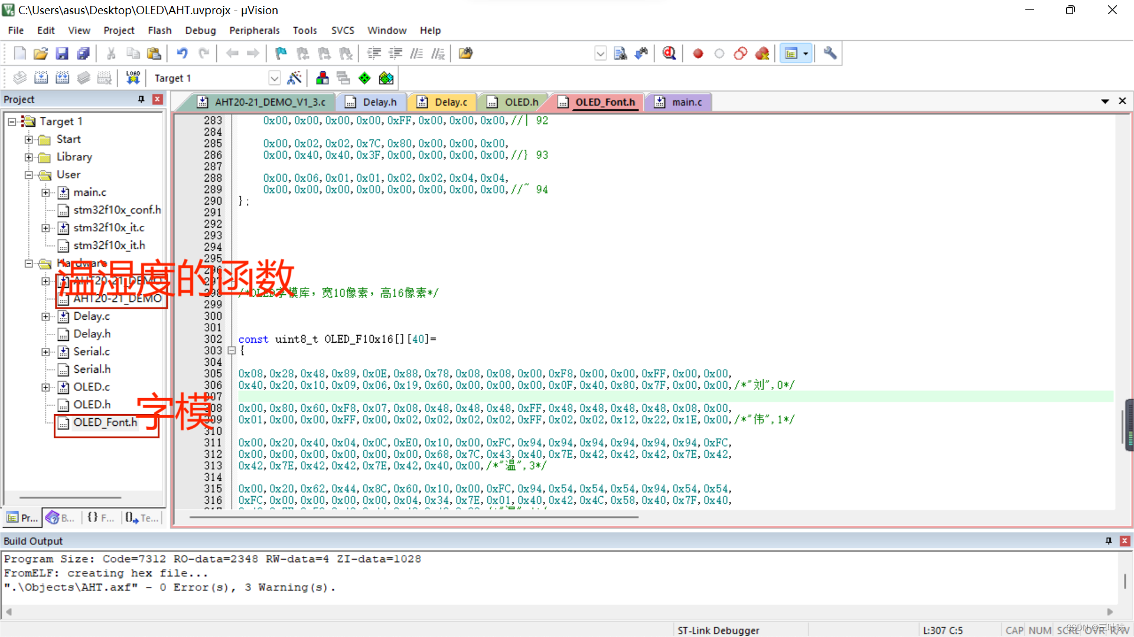Click the Copy icon
Image resolution: width=1134 pixels, height=637 pixels.
tap(133, 54)
